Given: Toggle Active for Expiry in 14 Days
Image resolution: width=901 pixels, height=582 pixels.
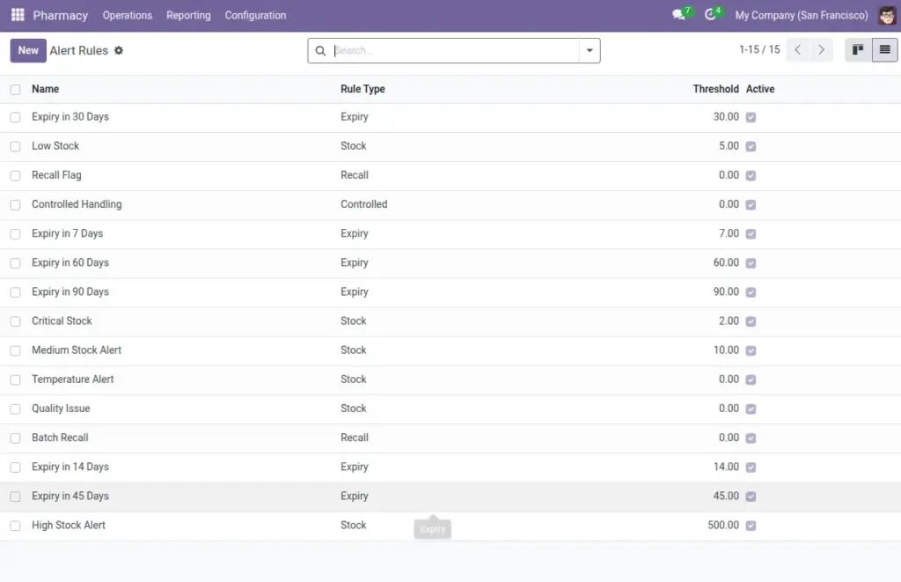Looking at the screenshot, I should (751, 468).
